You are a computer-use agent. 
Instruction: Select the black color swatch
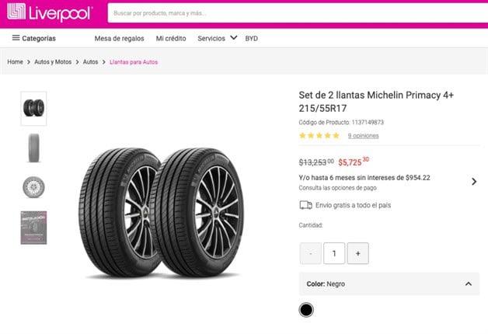[306, 310]
